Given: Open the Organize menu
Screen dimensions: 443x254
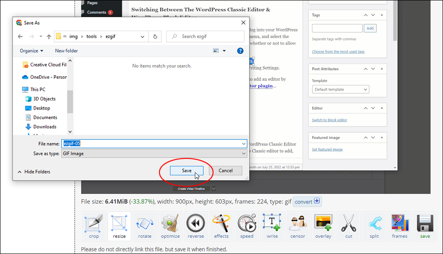Looking at the screenshot, I should click(31, 51).
